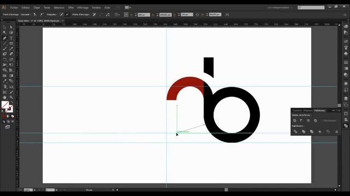Remove selected anchor points button
Viewport: 350px width, 196px height.
pos(94,15)
